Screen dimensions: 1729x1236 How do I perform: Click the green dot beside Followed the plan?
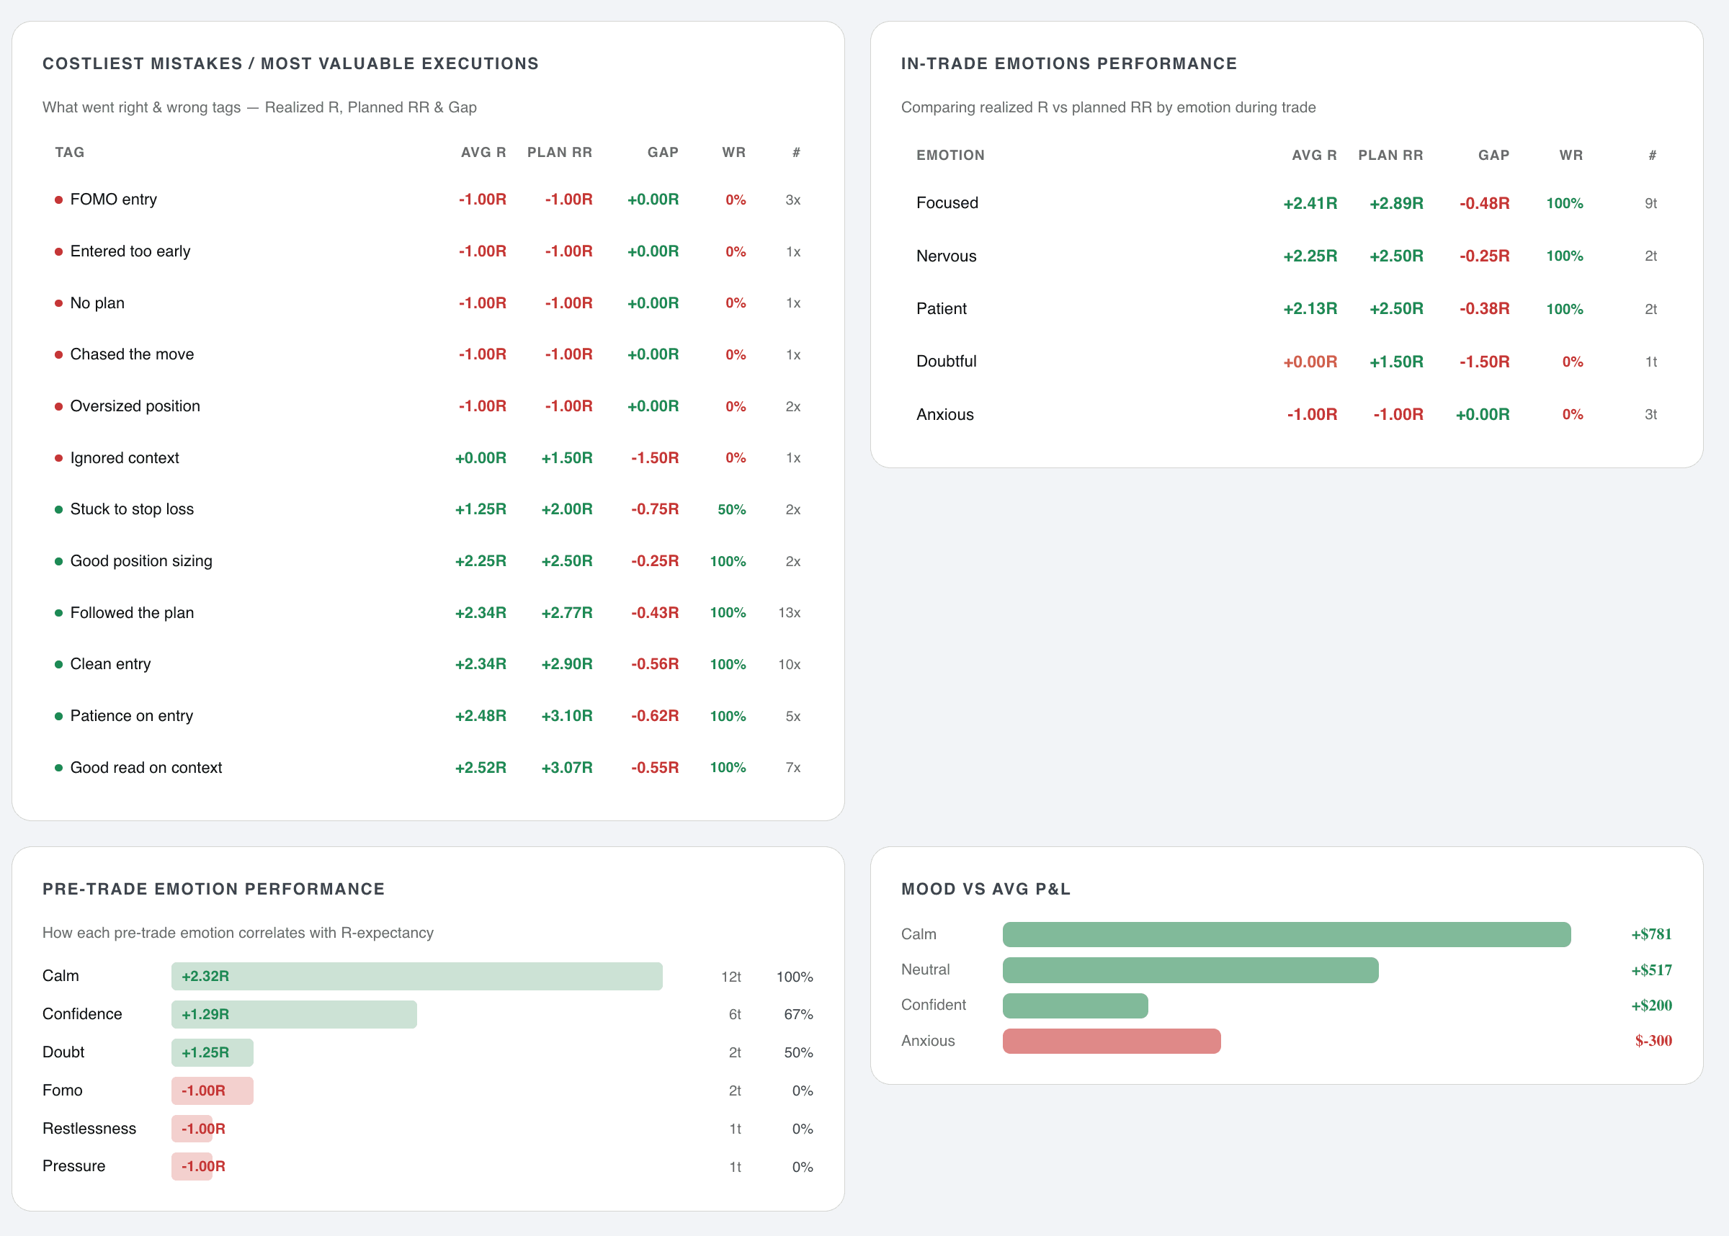(59, 612)
